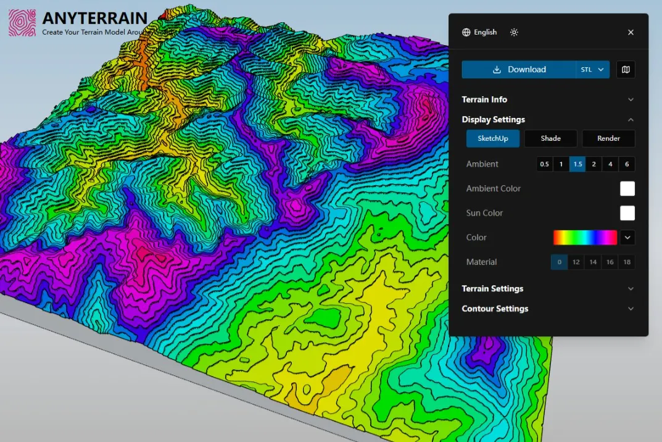The height and width of the screenshot is (442, 662).
Task: Switch to Render display mode
Action: tap(608, 139)
